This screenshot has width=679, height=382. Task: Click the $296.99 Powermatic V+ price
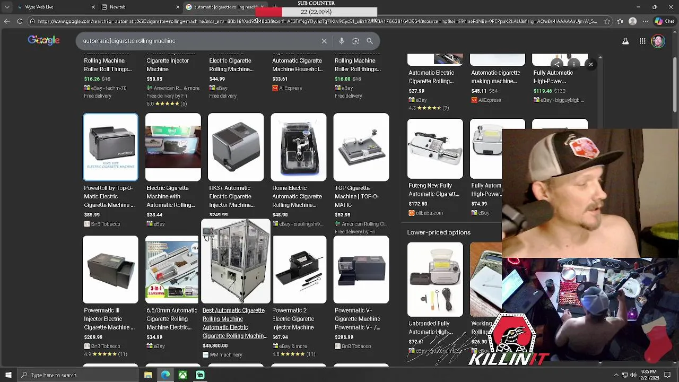pyautogui.click(x=344, y=337)
